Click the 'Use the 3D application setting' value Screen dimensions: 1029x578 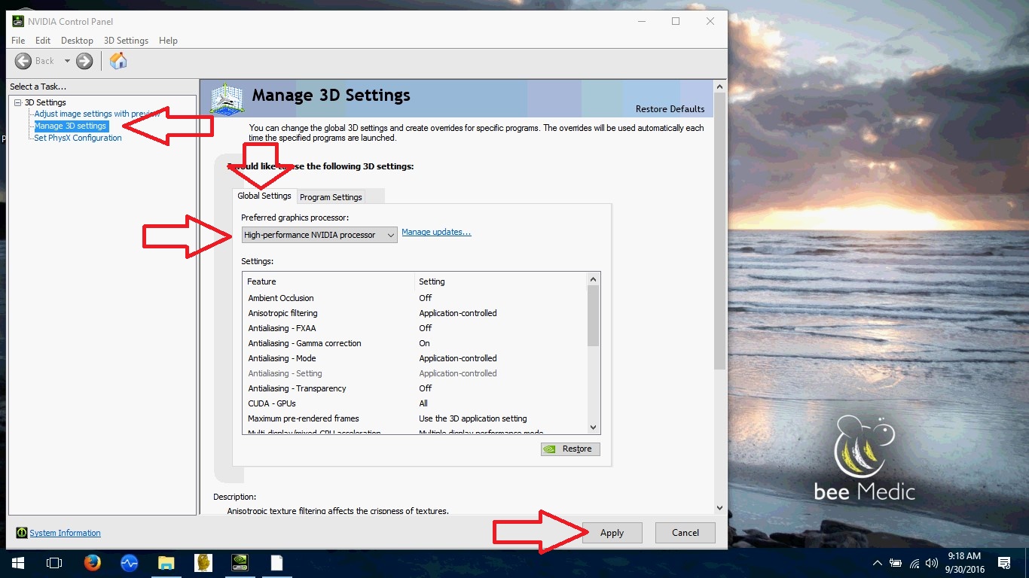pyautogui.click(x=473, y=418)
